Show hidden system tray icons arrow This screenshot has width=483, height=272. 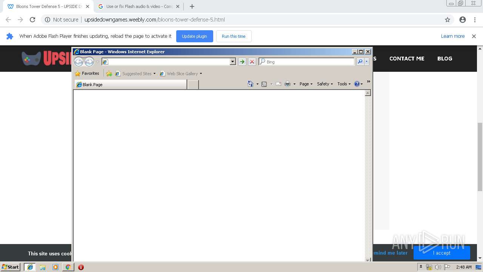421,267
